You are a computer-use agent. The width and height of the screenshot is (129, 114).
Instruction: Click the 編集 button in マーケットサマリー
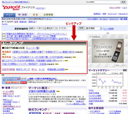pyautogui.click(x=125, y=70)
